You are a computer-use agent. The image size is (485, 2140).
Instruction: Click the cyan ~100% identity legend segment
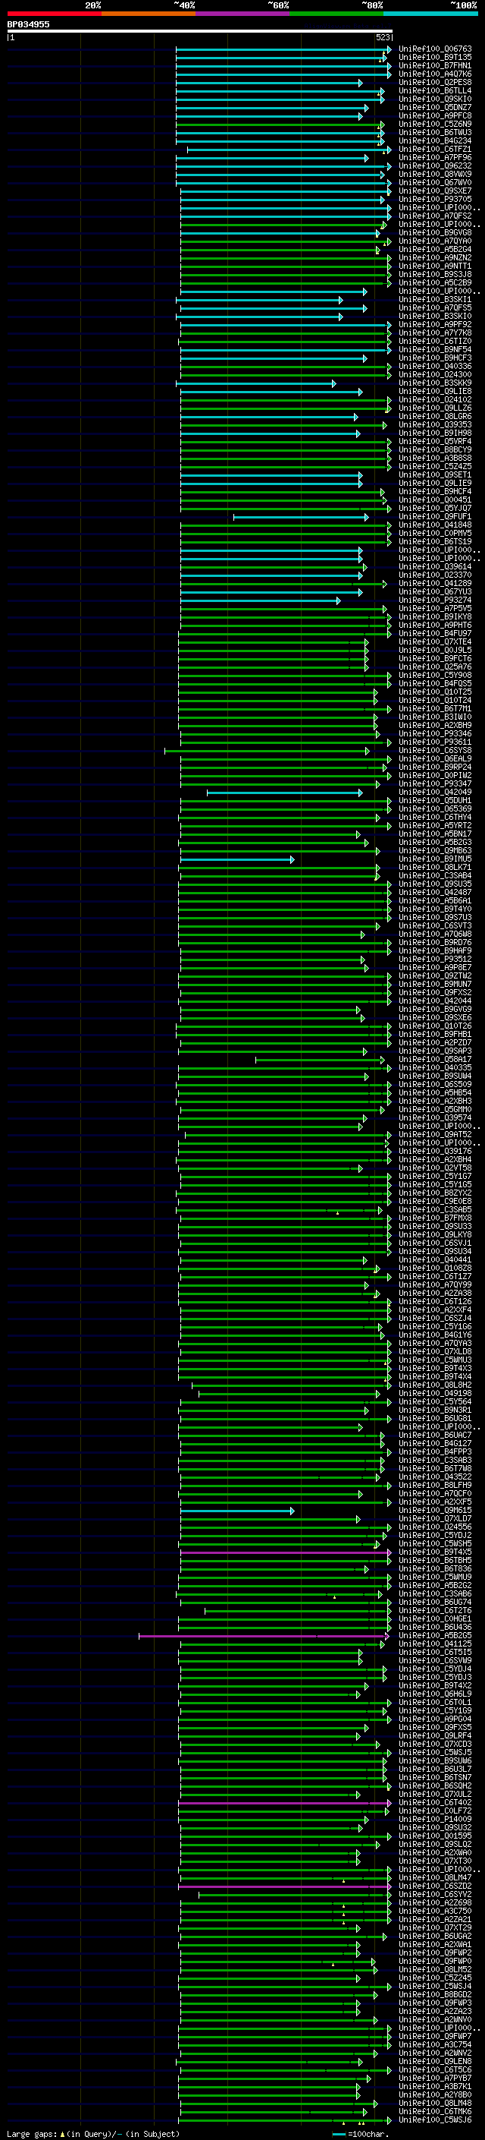click(430, 14)
